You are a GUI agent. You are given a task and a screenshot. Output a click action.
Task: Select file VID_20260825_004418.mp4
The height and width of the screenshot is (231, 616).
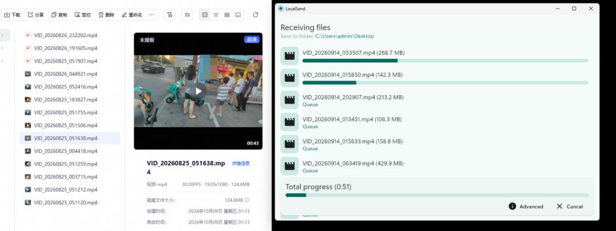(x=70, y=151)
